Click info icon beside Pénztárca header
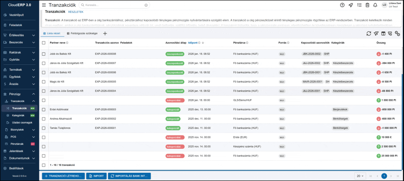Image resolution: width=404 pixels, height=181 pixels. coord(247,43)
